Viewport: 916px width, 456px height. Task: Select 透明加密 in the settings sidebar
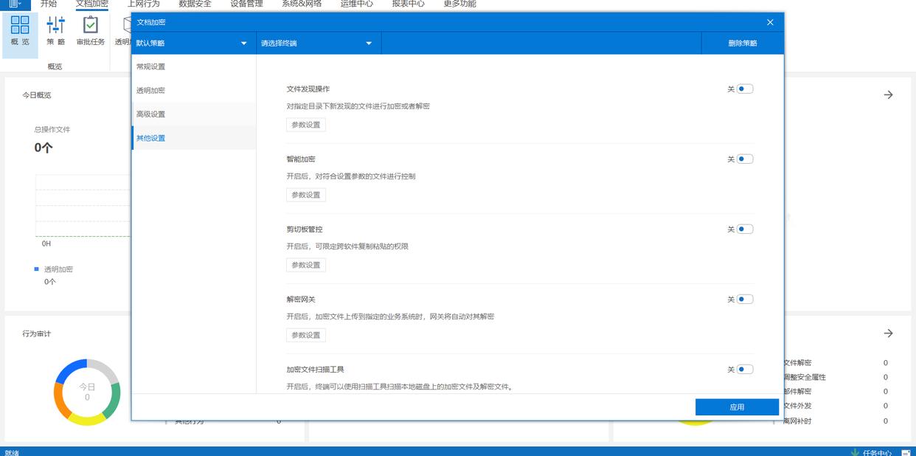pyautogui.click(x=151, y=90)
